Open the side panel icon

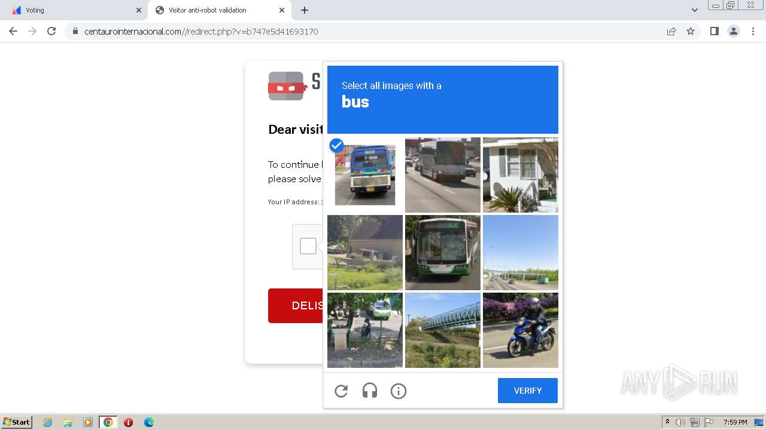tap(714, 31)
